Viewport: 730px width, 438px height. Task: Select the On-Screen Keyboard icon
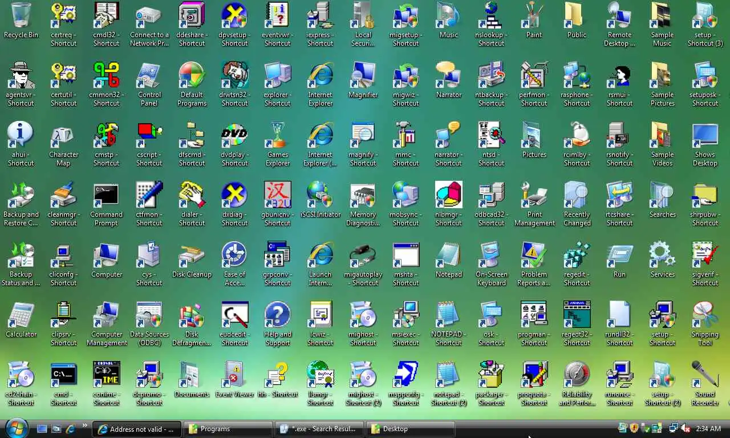tap(492, 255)
